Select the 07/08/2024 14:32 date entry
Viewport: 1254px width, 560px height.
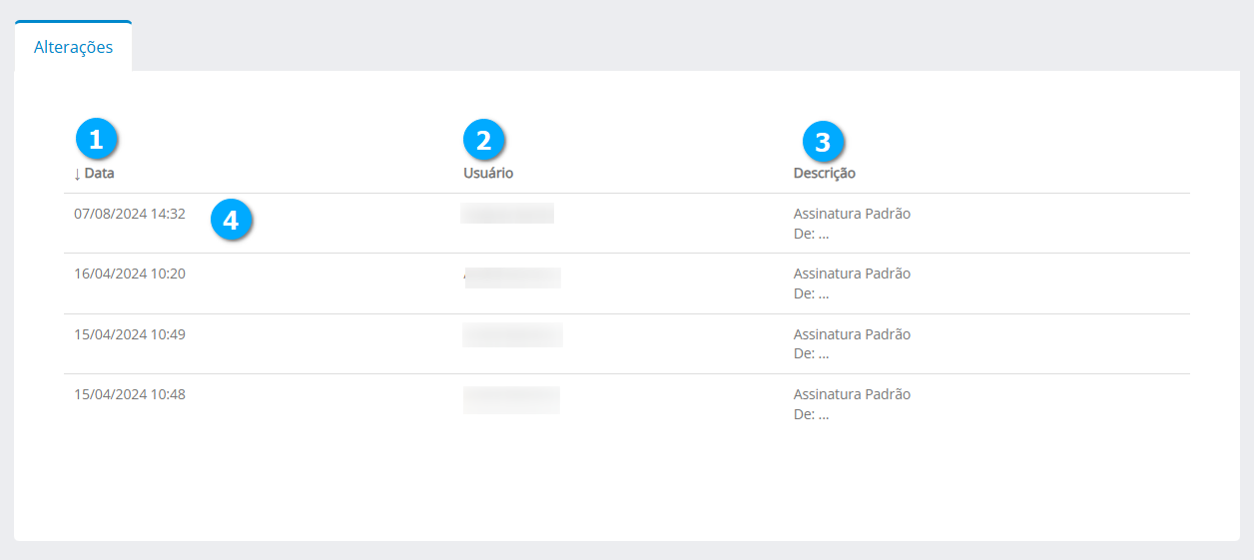tap(130, 214)
